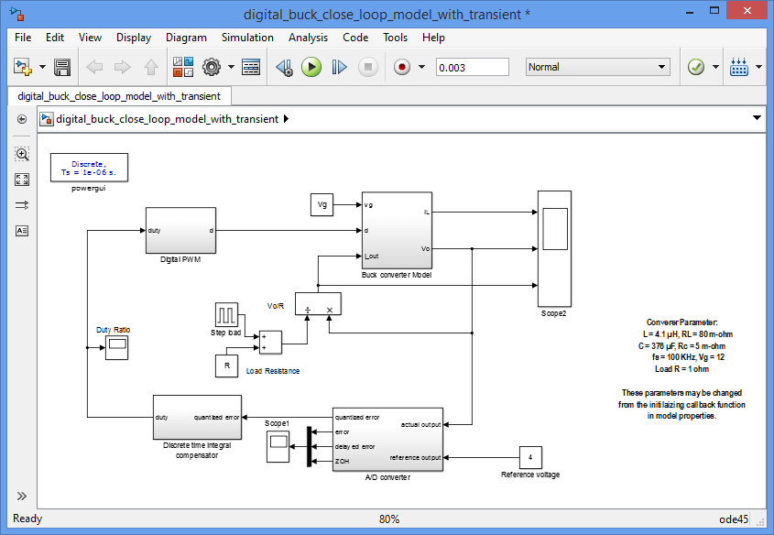
Task: Open the Model Explorer icon
Action: click(x=251, y=67)
